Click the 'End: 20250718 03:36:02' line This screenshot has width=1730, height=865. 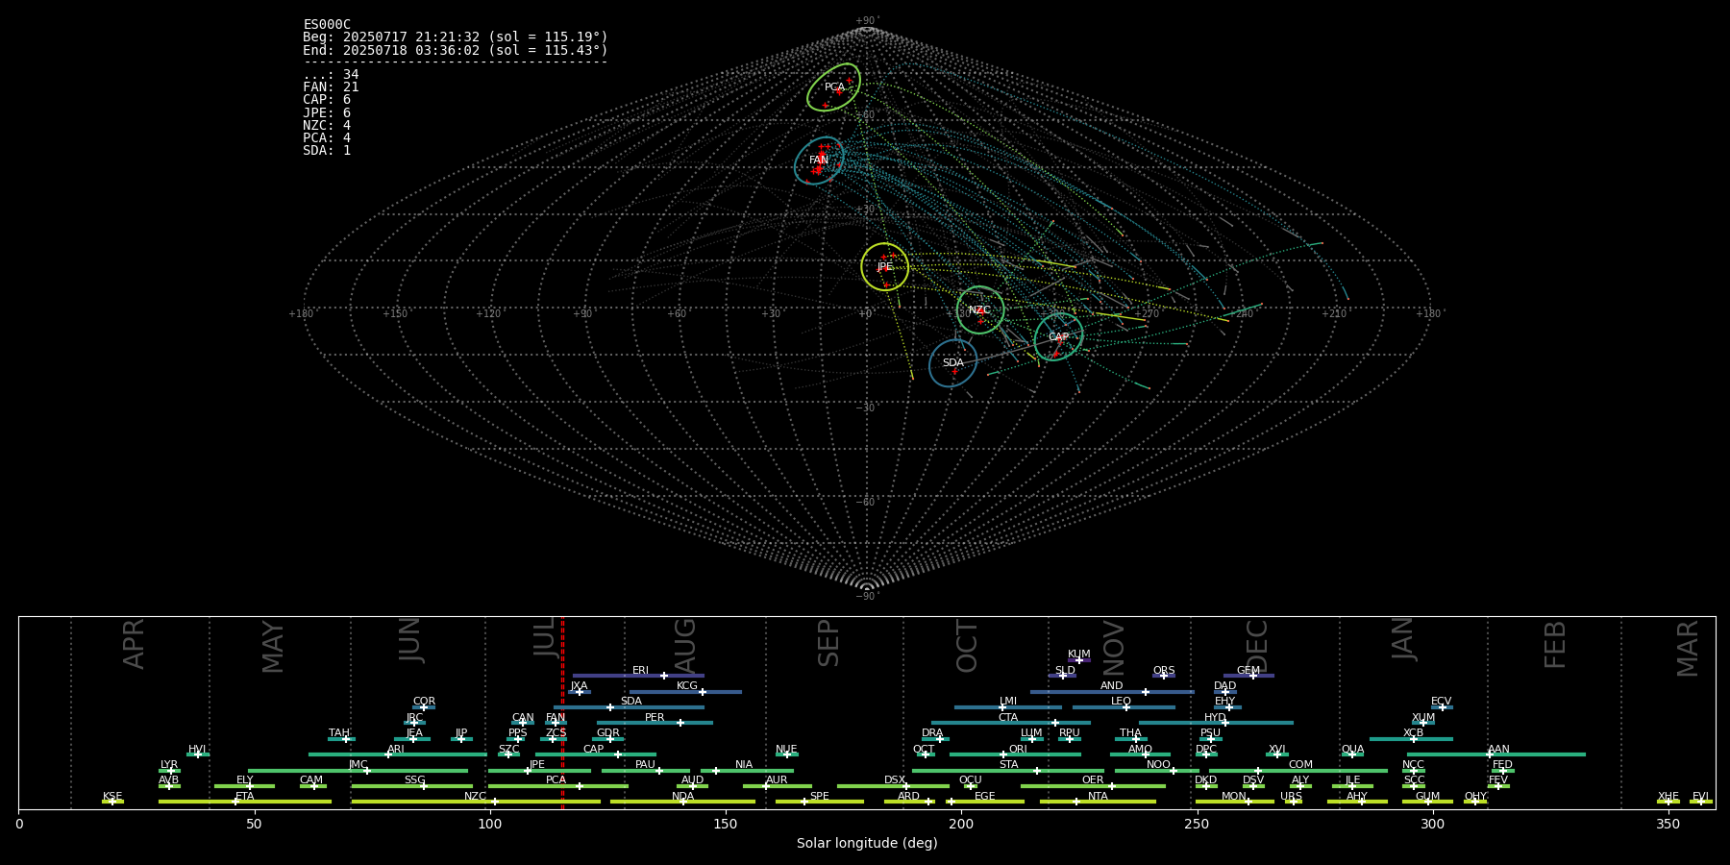pyautogui.click(x=456, y=50)
